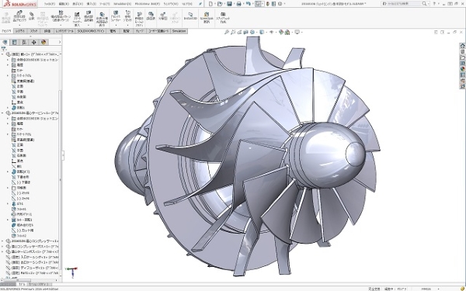This screenshot has width=466, height=291.
Task: Expand the arrow chevron right of manager tabs
Action: 60,42
